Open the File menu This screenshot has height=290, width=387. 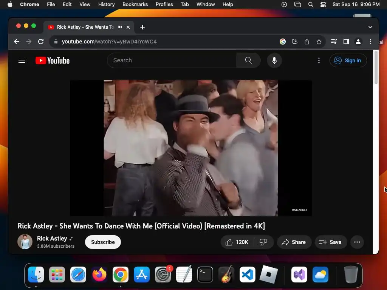click(51, 5)
